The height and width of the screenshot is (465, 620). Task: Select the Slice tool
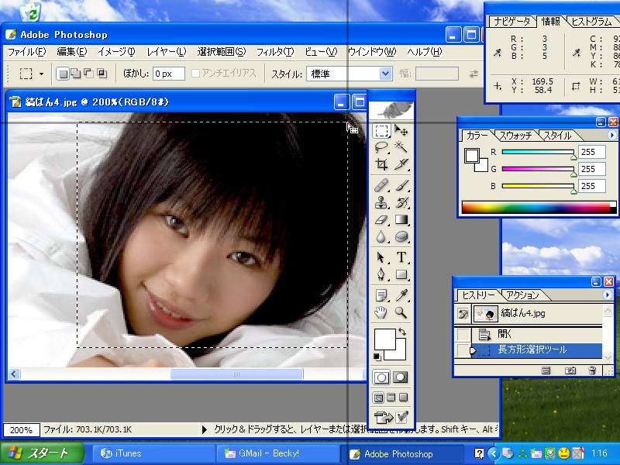[401, 164]
